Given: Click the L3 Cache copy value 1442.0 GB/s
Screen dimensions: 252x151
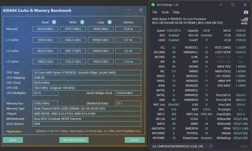Looking at the screenshot, I should pos(101,61).
